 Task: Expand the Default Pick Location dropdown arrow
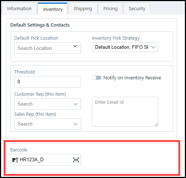[75, 46]
